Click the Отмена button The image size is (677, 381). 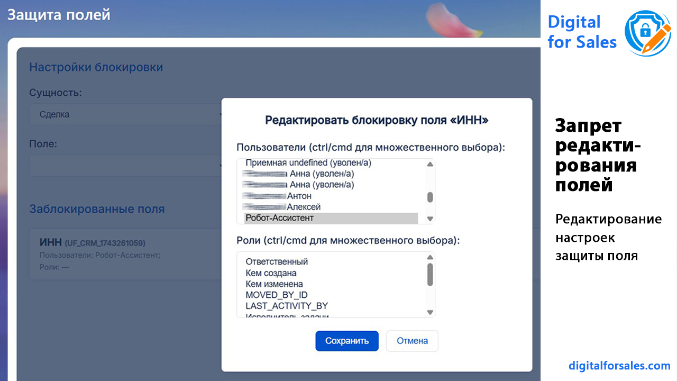[412, 341]
